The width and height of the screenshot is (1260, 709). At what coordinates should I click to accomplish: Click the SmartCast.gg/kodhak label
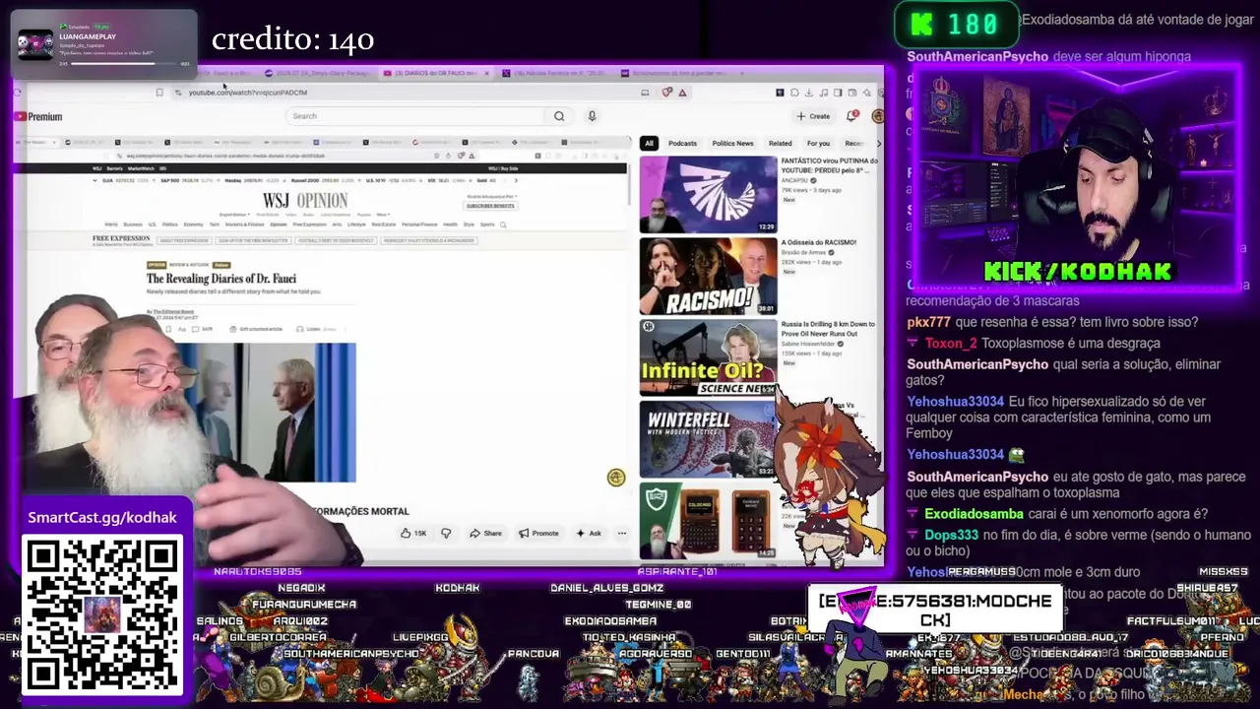pos(102,518)
